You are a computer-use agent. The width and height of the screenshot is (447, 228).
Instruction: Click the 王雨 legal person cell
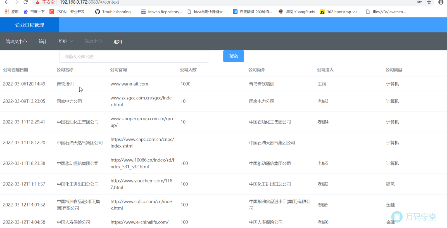[322, 84]
